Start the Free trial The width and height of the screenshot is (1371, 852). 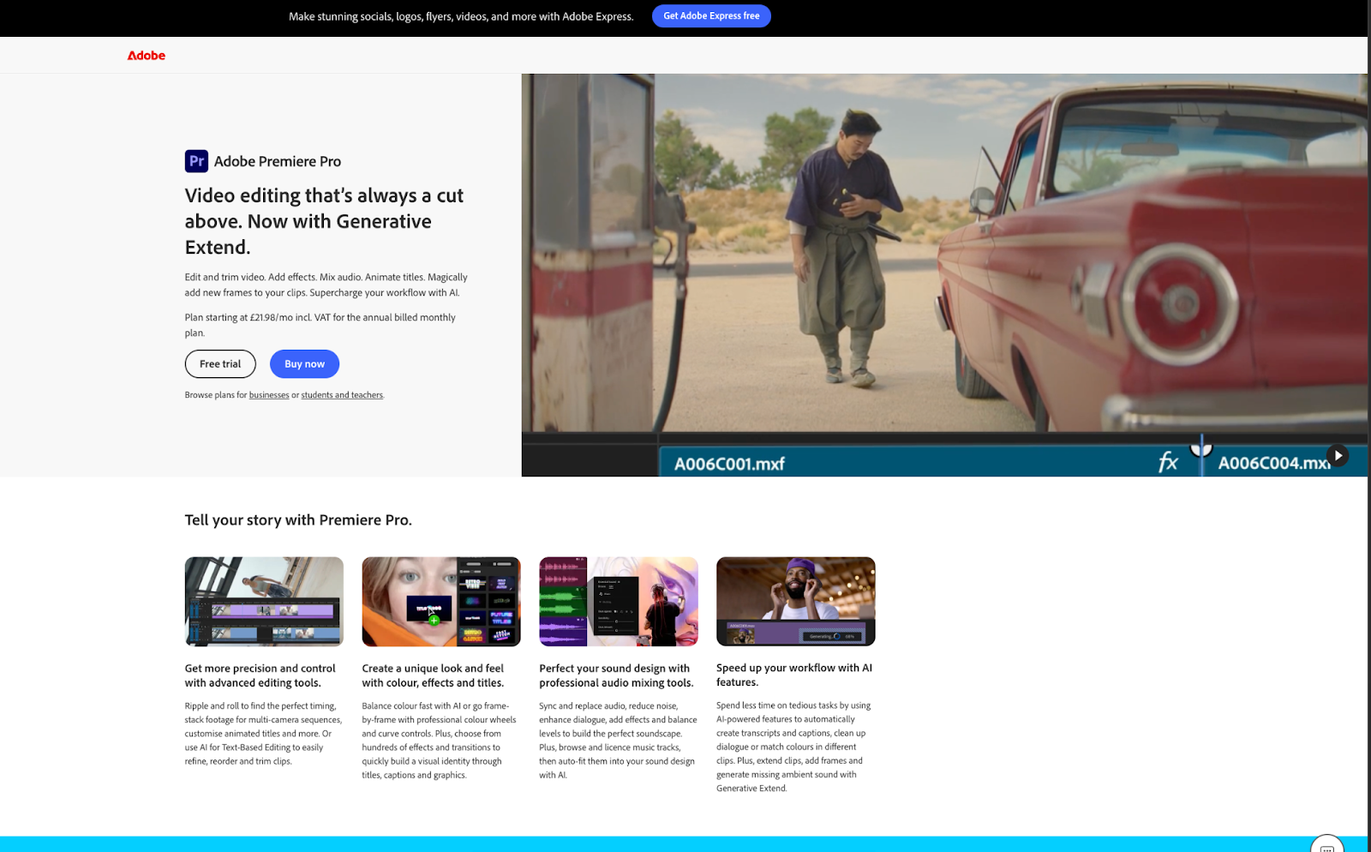coord(220,364)
